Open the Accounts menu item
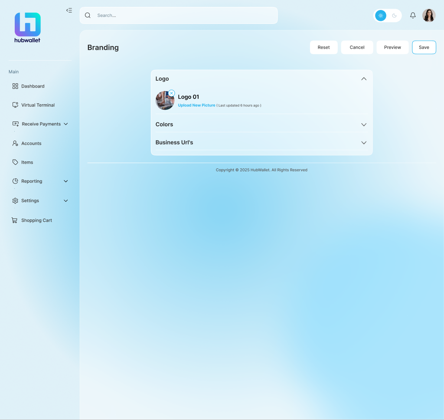This screenshot has height=420, width=444. point(31,144)
